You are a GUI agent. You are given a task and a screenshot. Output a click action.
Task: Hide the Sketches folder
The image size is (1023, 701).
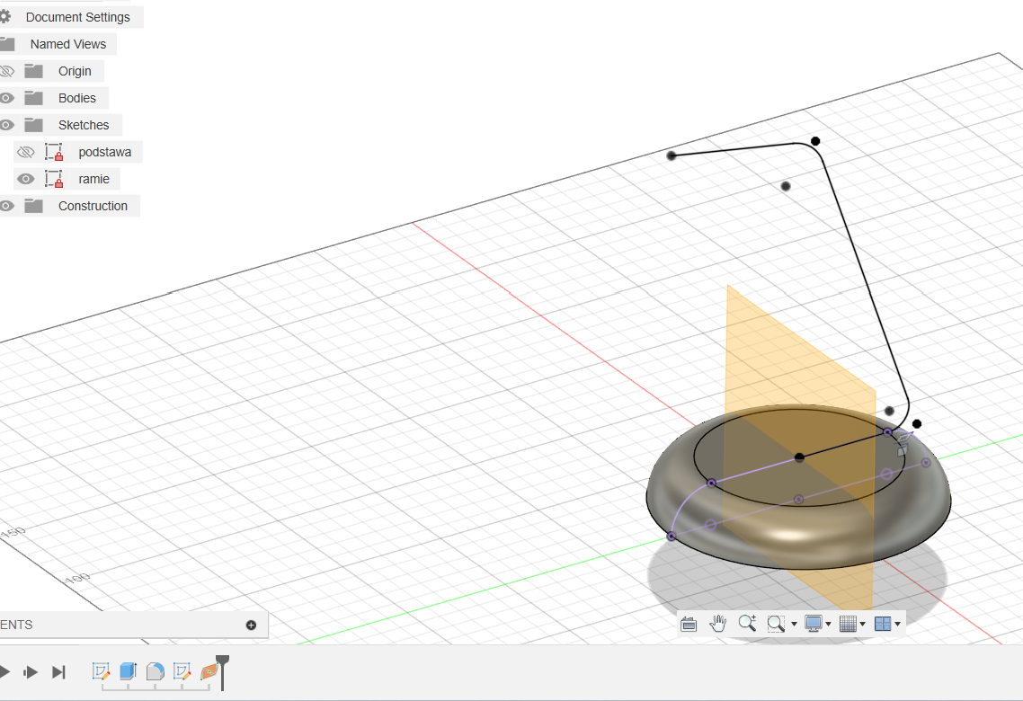pyautogui.click(x=6, y=125)
